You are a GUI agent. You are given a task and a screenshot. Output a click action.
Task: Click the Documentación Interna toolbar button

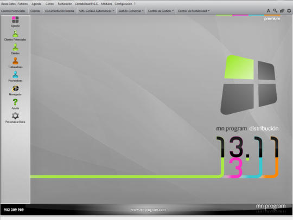60,11
